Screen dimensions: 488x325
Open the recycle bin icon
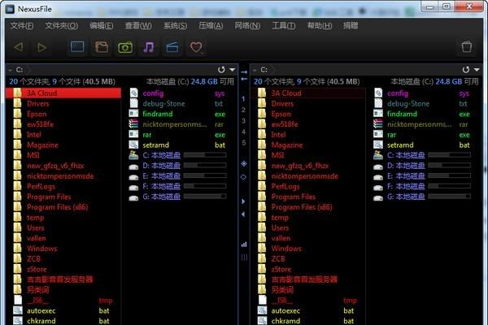pos(466,48)
